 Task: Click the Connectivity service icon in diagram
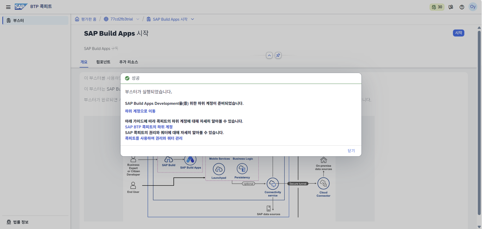[273, 184]
